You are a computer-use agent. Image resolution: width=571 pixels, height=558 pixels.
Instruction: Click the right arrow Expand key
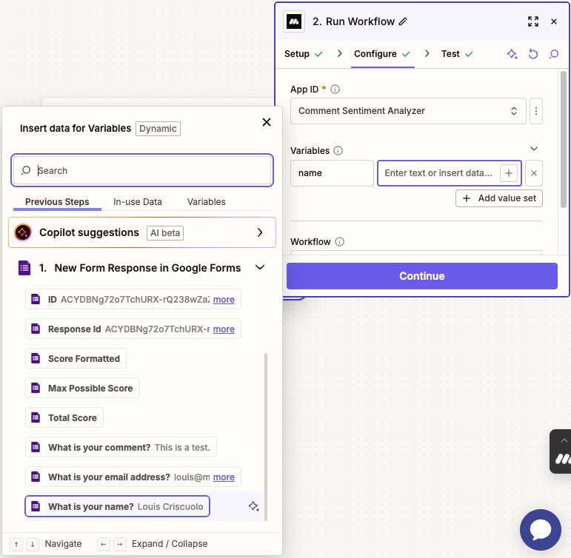coord(120,544)
